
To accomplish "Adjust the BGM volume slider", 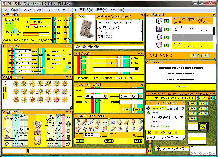I will coord(117,58).
